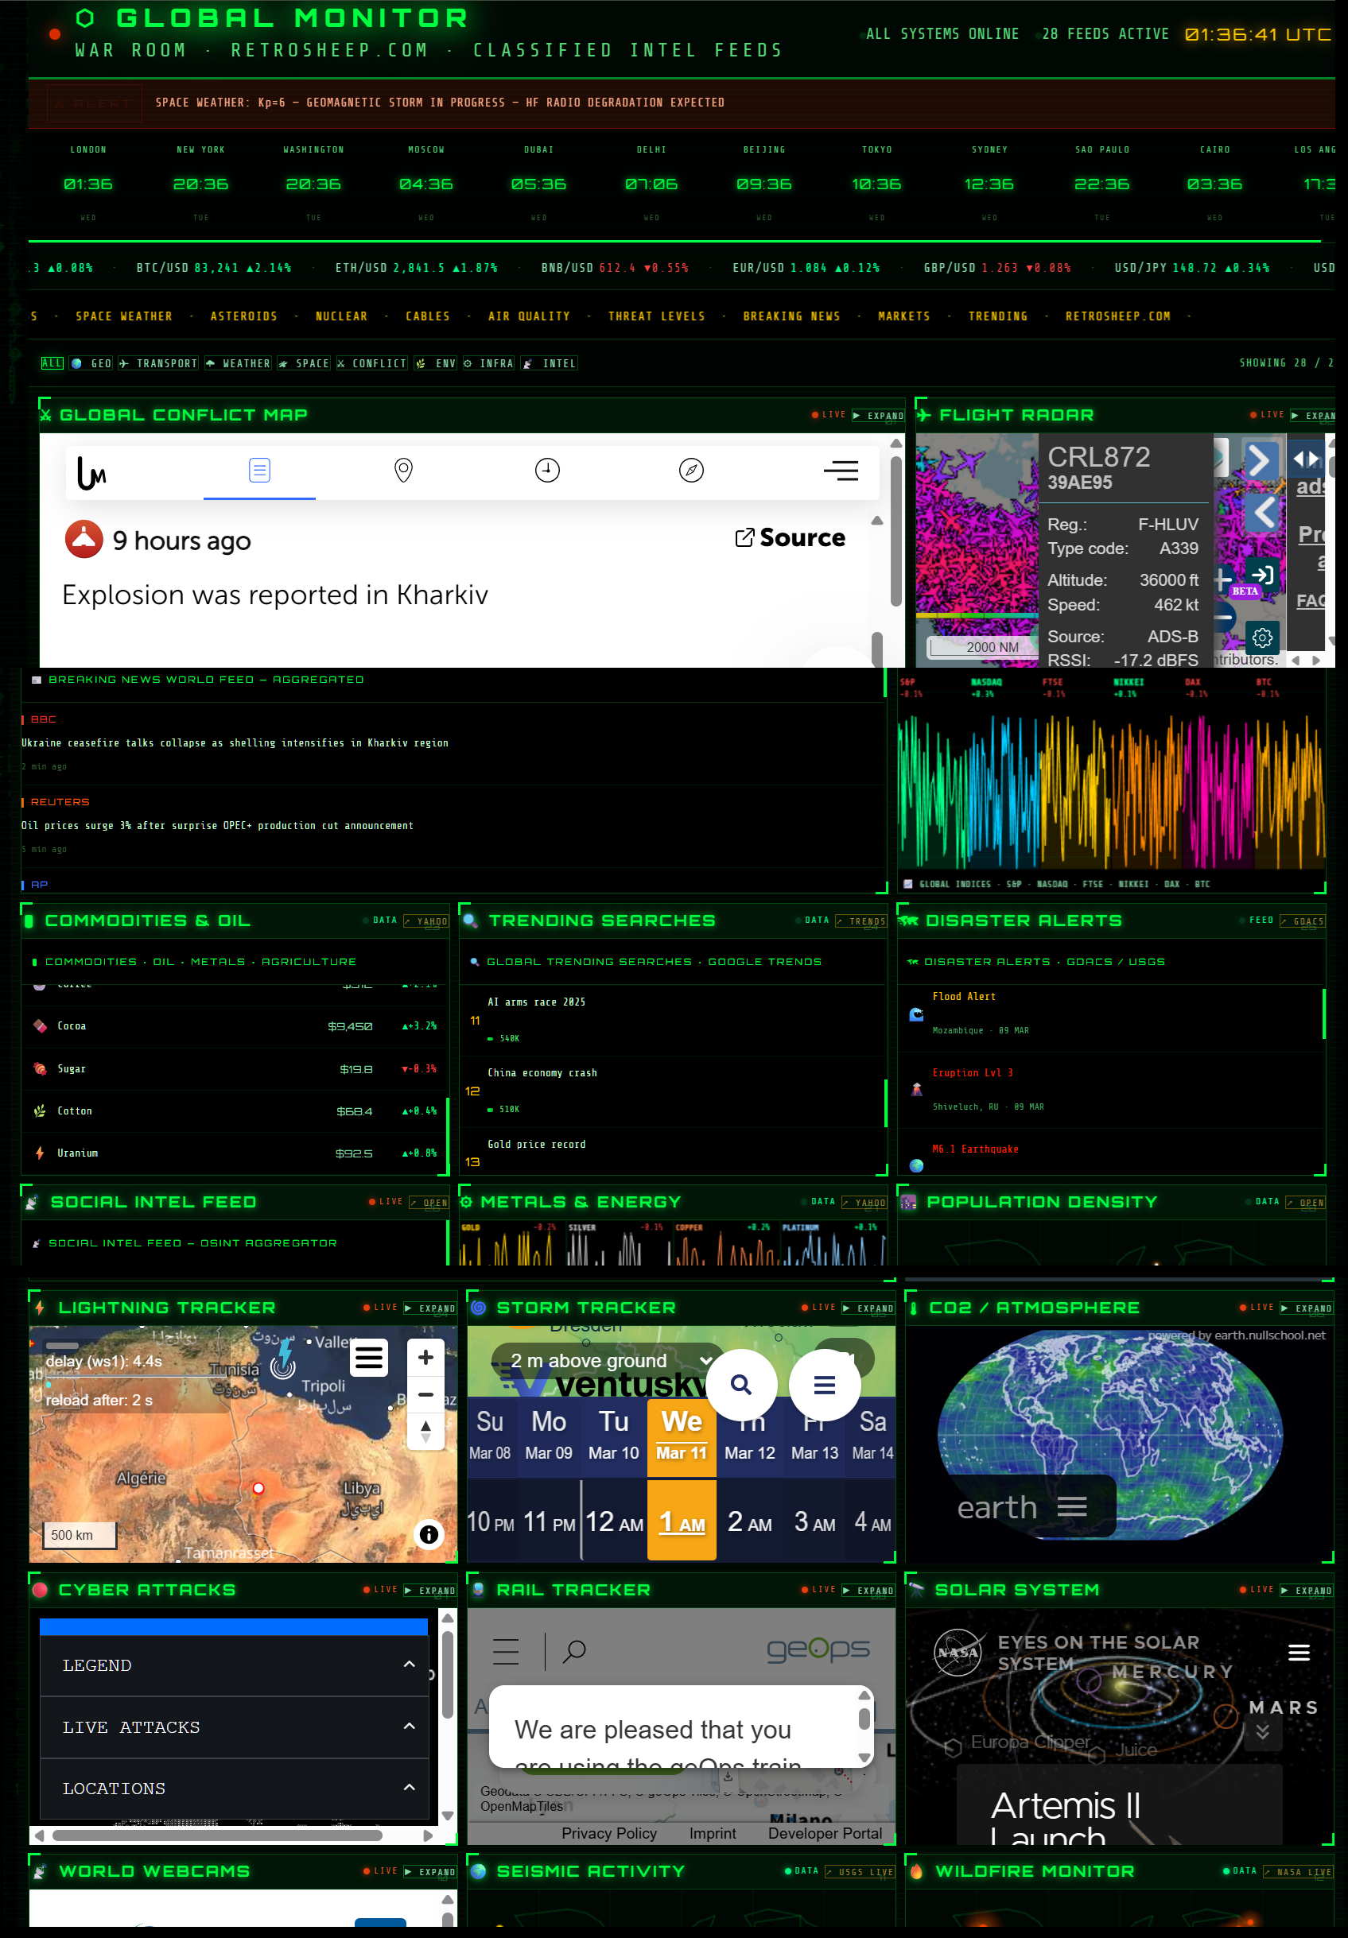Click the compass icon in conflict map toolbar

pos(692,470)
